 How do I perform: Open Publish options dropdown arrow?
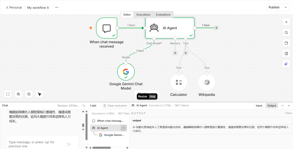pos(286,7)
